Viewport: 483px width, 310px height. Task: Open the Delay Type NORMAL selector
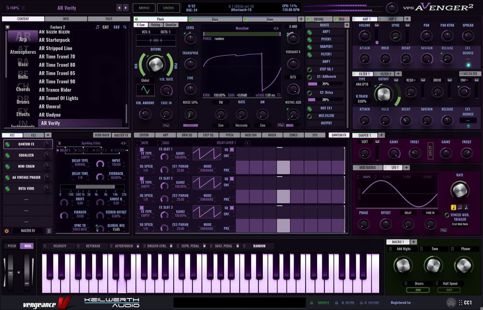coord(80,164)
